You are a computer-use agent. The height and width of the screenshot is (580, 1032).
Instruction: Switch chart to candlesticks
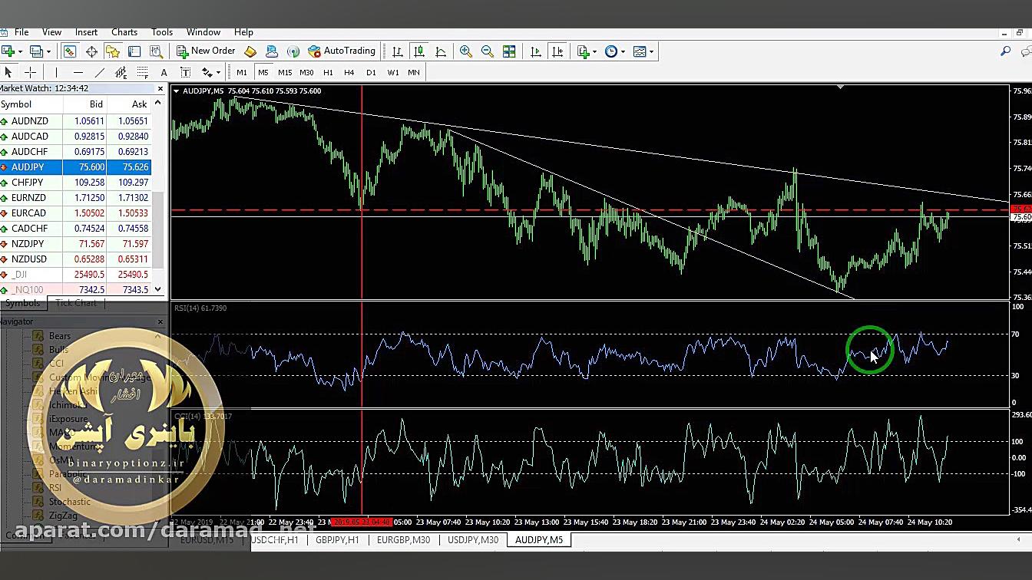click(x=418, y=51)
